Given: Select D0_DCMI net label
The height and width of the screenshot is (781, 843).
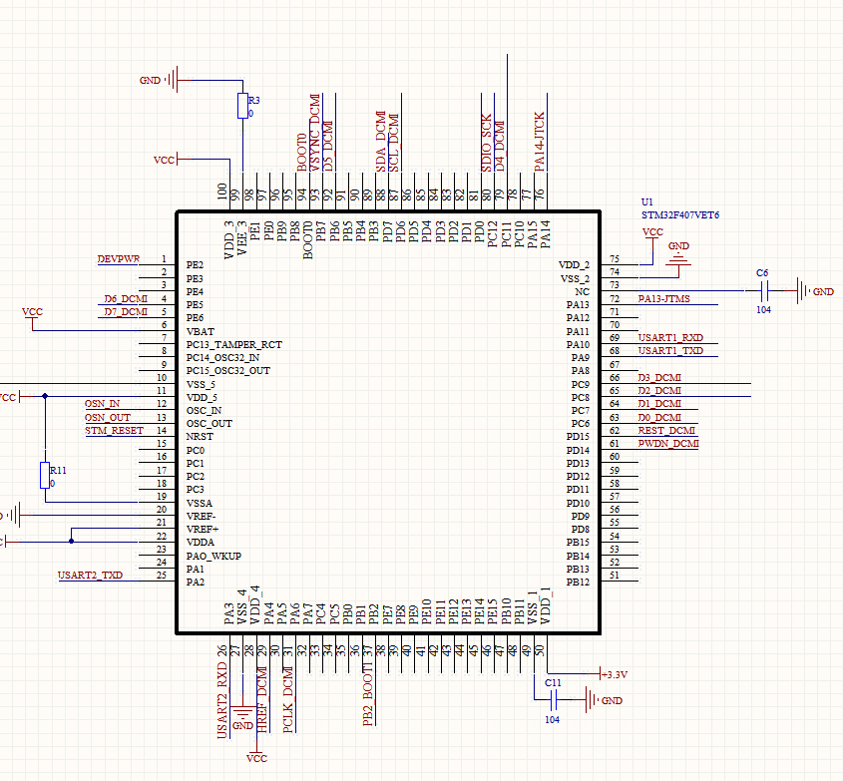Looking at the screenshot, I should click(x=659, y=418).
